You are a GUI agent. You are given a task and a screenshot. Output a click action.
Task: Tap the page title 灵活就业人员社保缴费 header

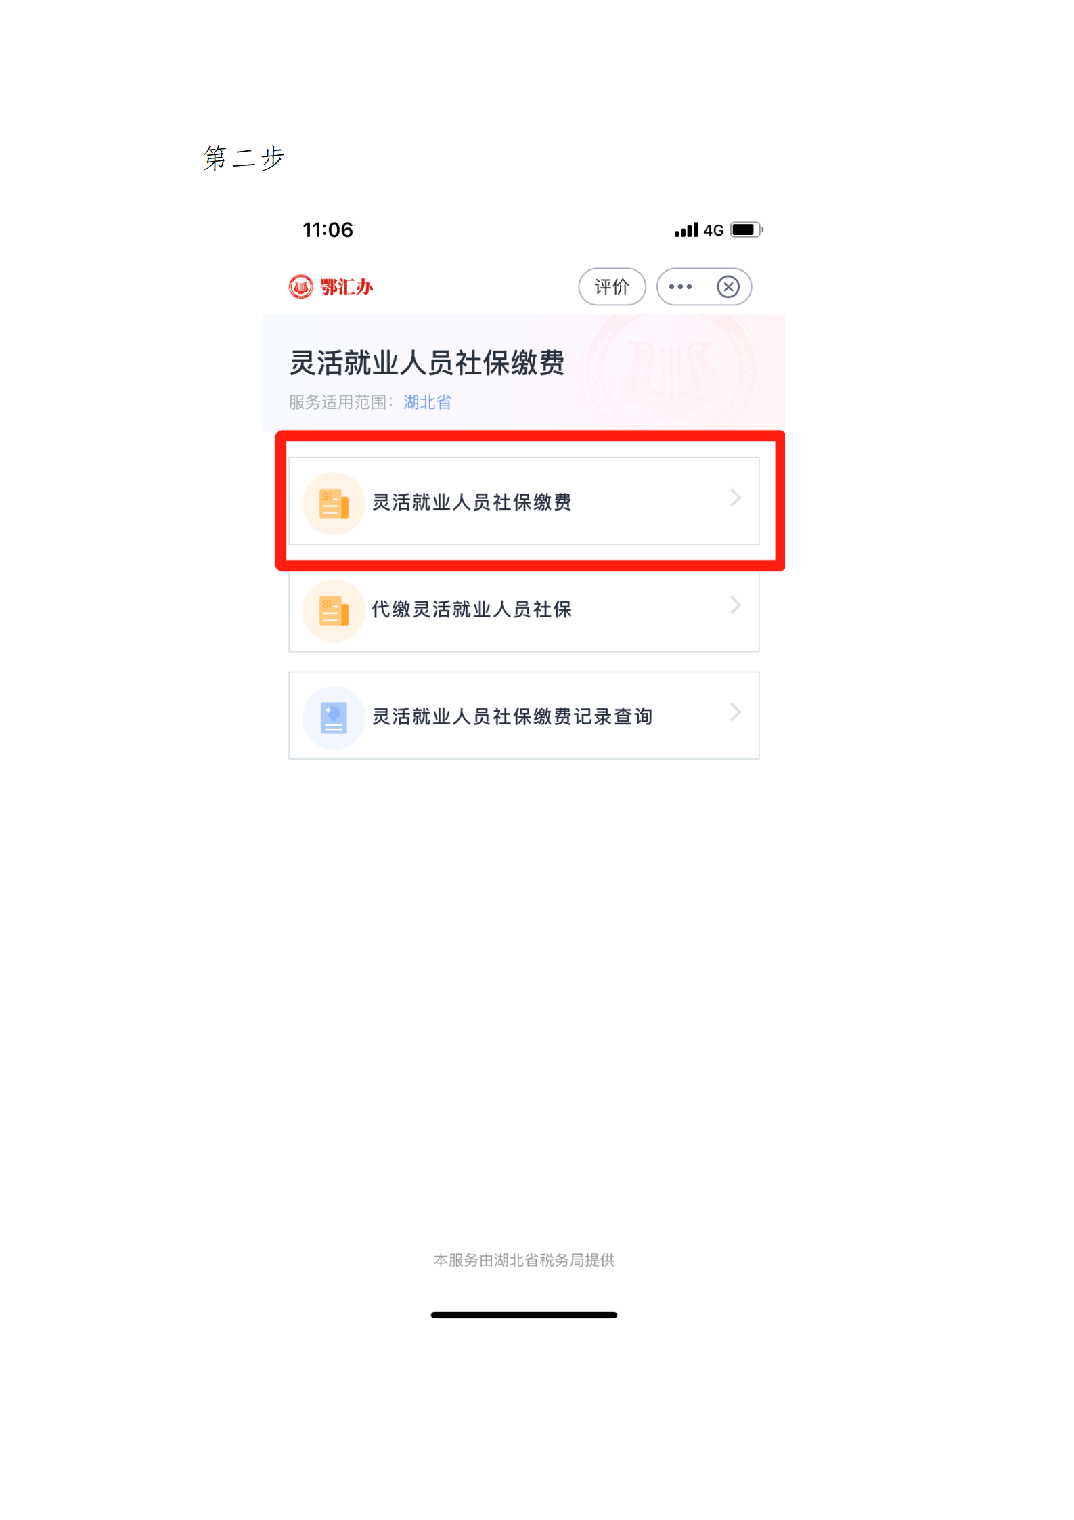427,363
